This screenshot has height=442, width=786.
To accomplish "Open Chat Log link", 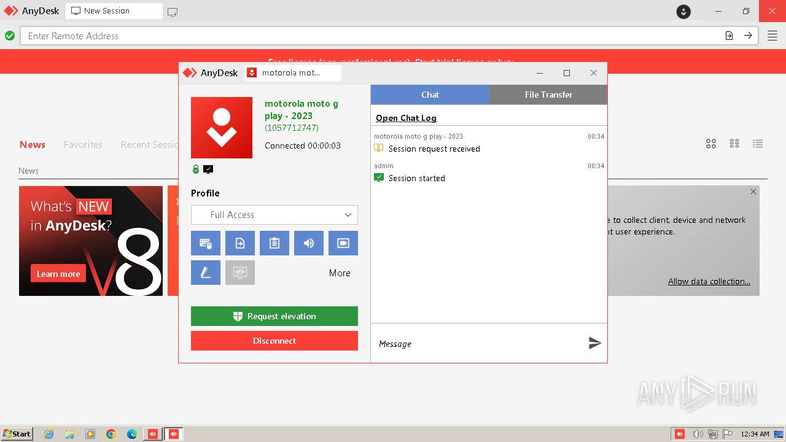I will coord(406,118).
